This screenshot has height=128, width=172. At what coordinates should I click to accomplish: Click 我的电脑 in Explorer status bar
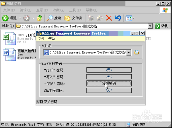(x=136, y=125)
